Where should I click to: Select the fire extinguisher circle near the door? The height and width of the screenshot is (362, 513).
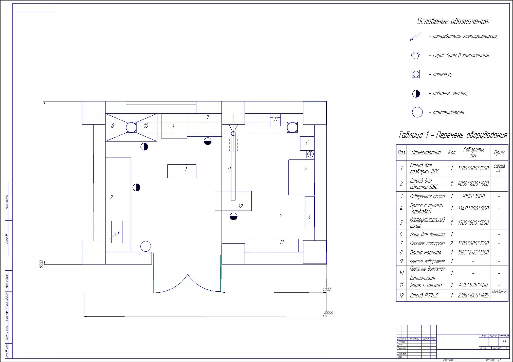click(145, 246)
